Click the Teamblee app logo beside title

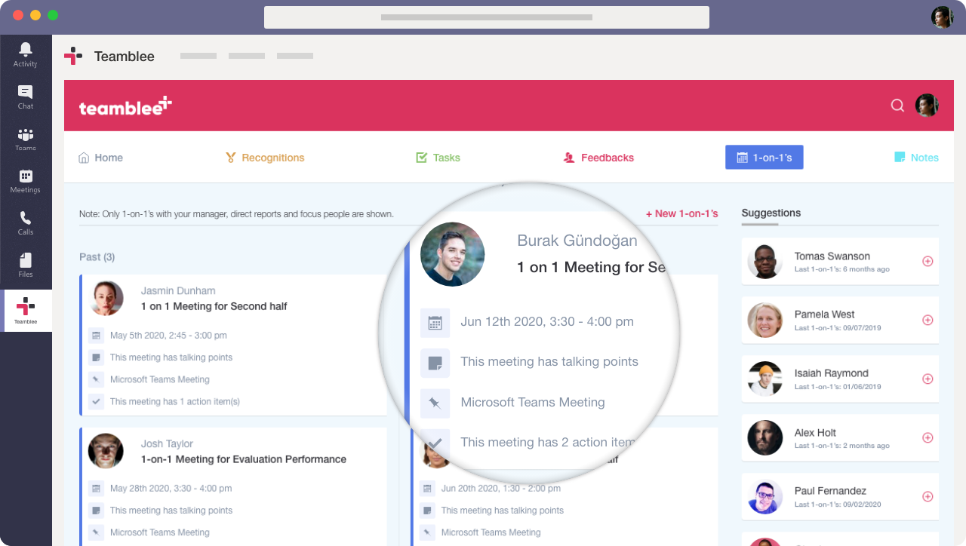click(x=73, y=56)
